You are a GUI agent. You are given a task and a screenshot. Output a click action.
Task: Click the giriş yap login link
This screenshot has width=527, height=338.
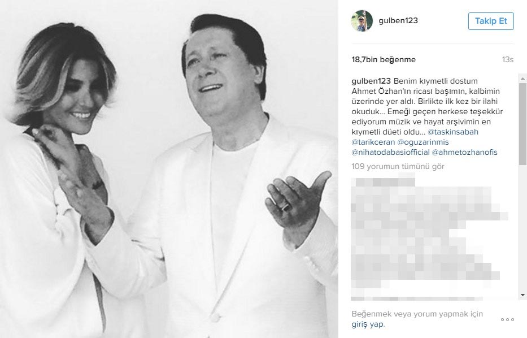[367, 324]
